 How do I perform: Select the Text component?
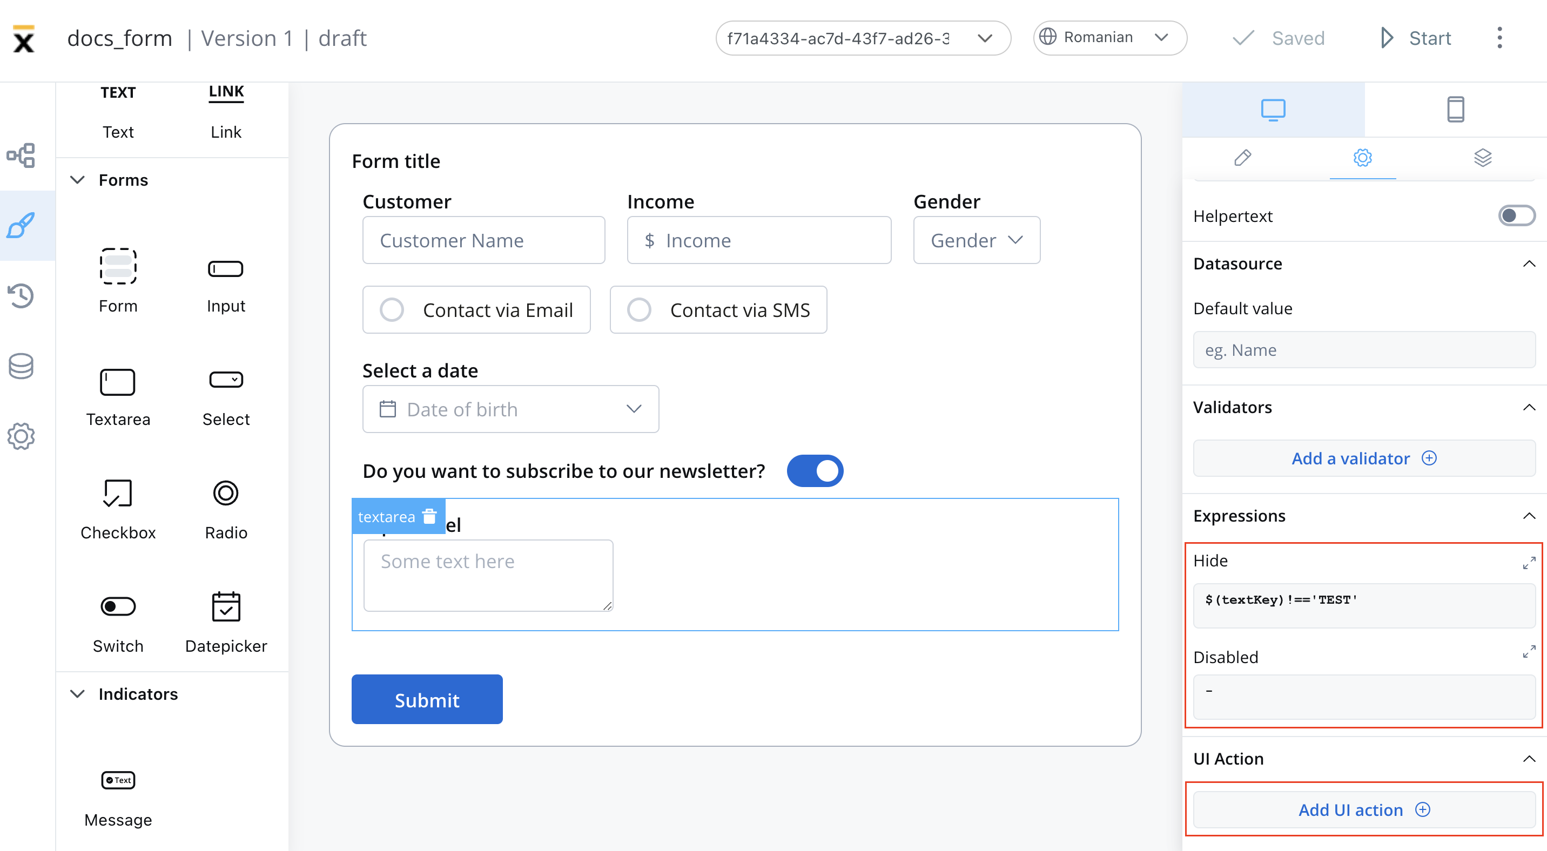point(118,112)
